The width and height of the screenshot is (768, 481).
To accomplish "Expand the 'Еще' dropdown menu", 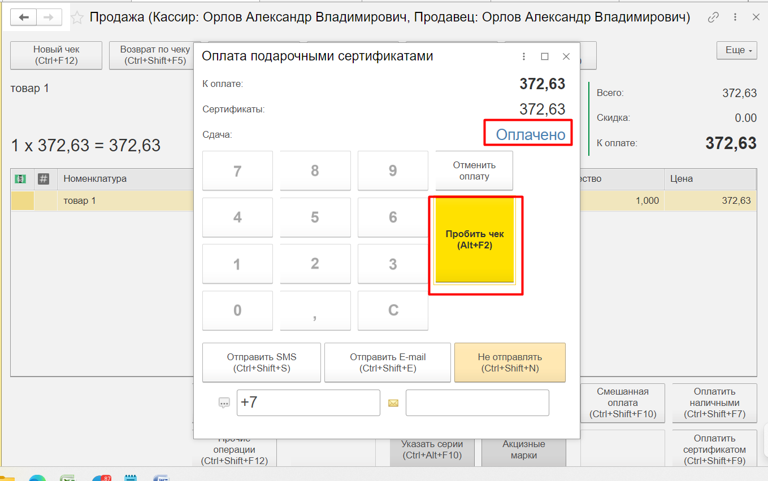I will coord(736,50).
